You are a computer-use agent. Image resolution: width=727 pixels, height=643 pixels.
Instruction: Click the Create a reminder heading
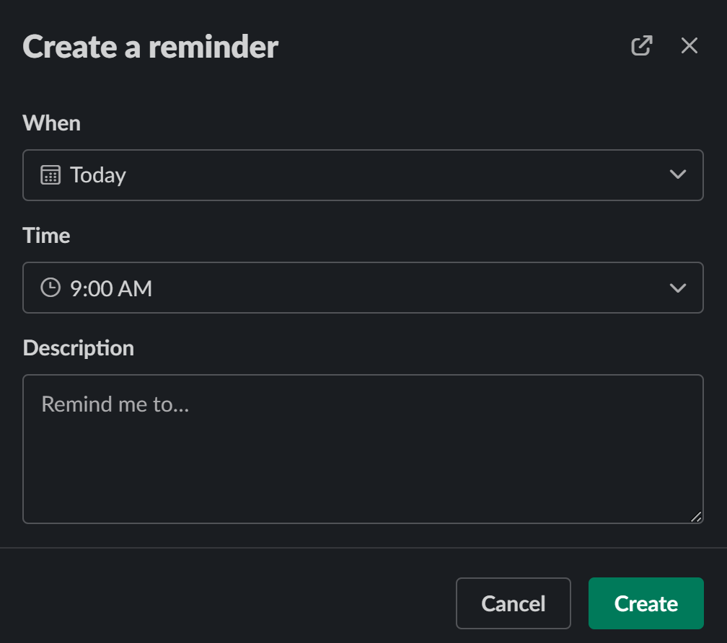coord(150,47)
